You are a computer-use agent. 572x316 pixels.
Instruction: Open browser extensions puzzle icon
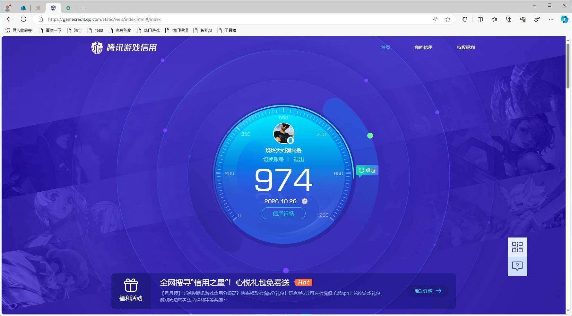click(x=465, y=19)
